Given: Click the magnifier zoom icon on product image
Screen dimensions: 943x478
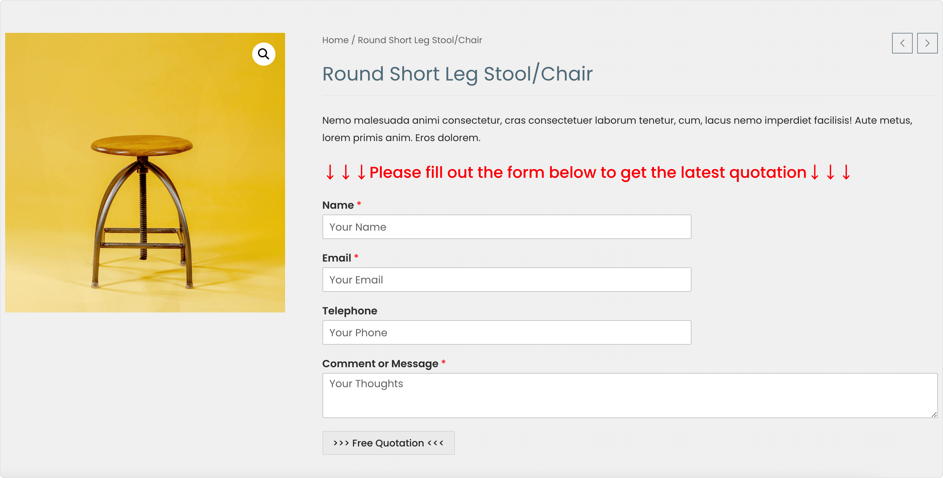Looking at the screenshot, I should [x=263, y=54].
